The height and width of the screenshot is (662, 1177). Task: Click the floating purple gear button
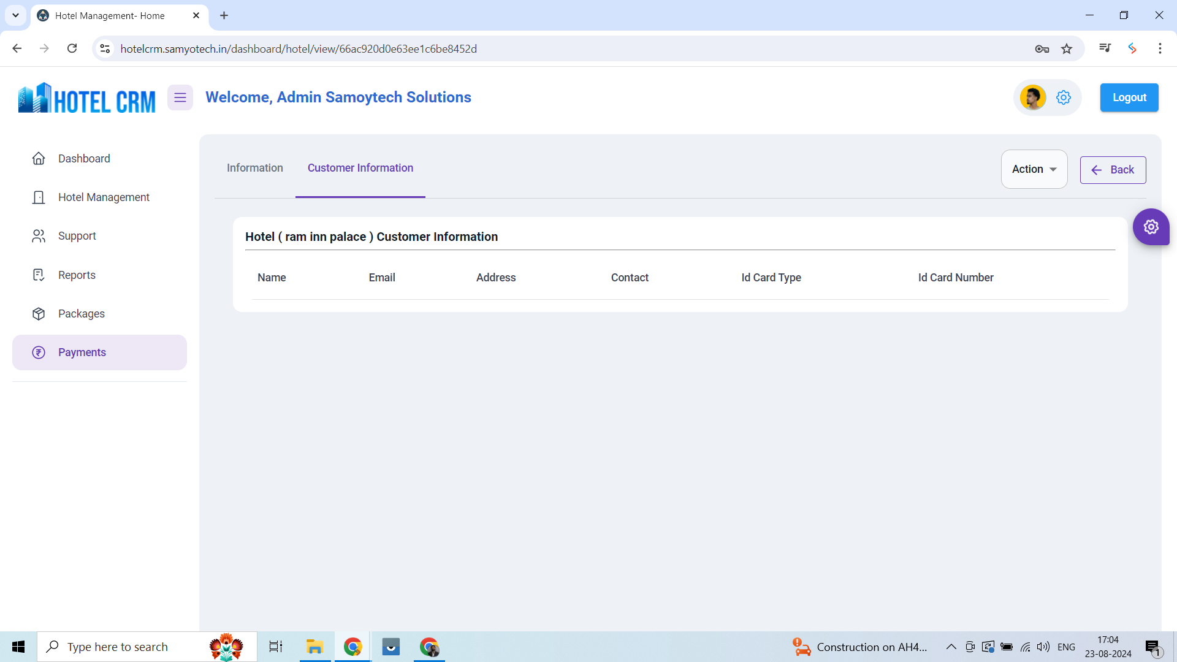(x=1151, y=227)
